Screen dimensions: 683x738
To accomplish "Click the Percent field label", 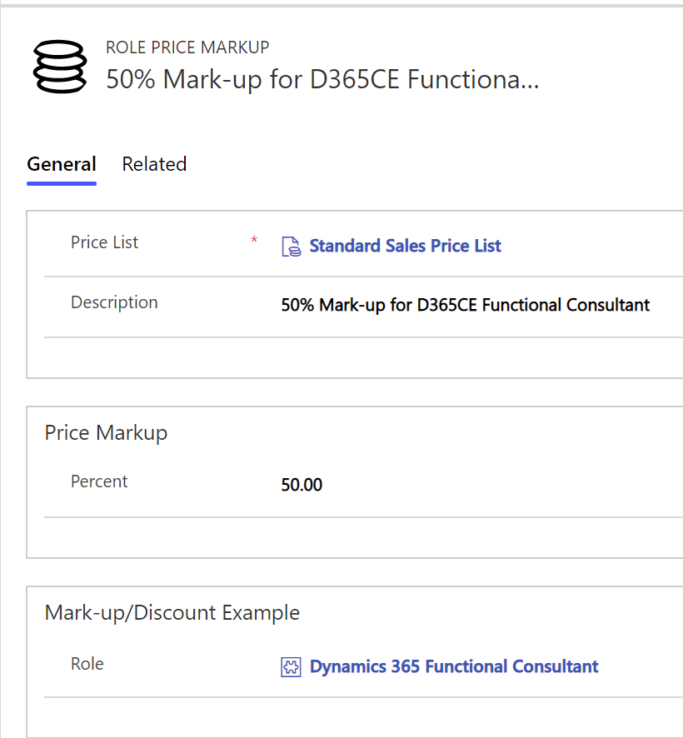I will click(99, 481).
